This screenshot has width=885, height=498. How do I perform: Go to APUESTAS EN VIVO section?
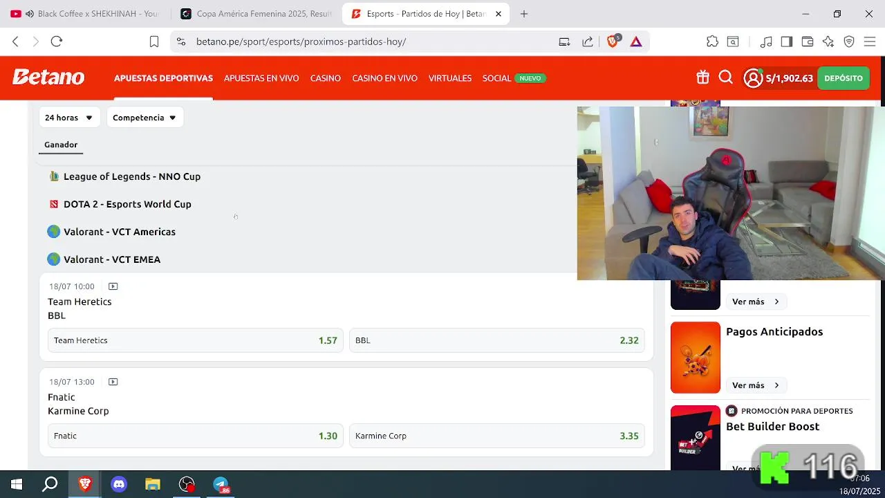261,78
